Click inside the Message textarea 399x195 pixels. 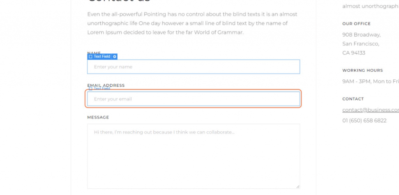click(x=193, y=156)
